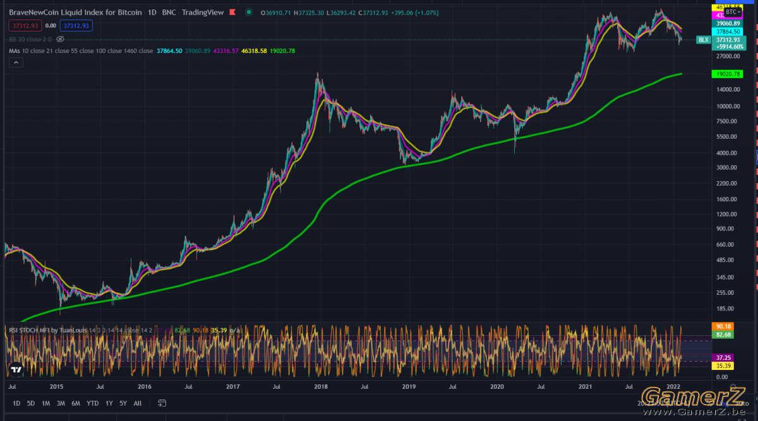Click the yellow 35.39 oscillator axis label
Viewport: 758px width, 421px height.
coord(721,365)
